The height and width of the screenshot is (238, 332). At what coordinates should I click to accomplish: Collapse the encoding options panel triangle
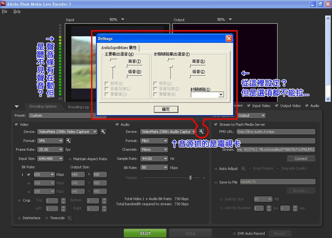click(x=17, y=106)
